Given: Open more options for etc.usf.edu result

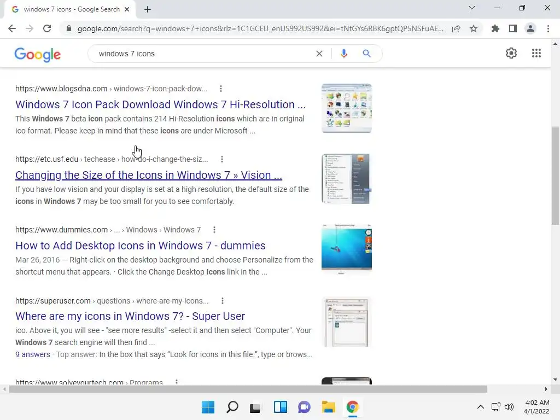Looking at the screenshot, I should click(x=222, y=159).
